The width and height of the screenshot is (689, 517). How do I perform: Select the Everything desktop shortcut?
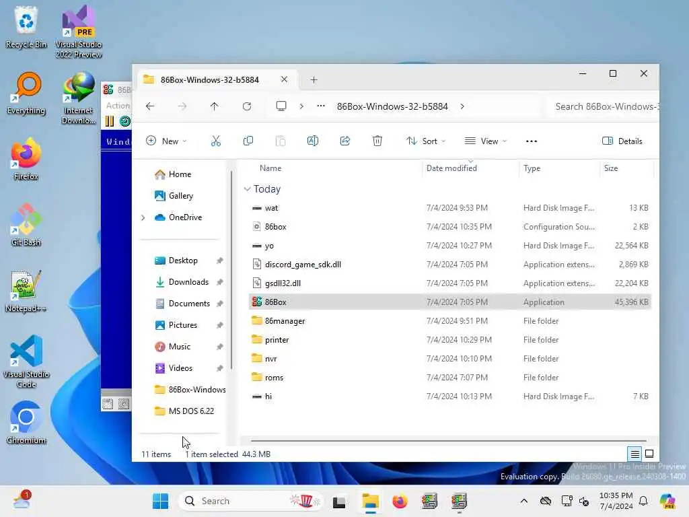(26, 94)
